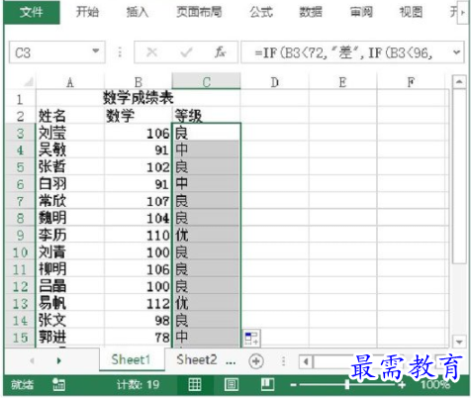Click the ellipsis for more sheets

pos(231,361)
